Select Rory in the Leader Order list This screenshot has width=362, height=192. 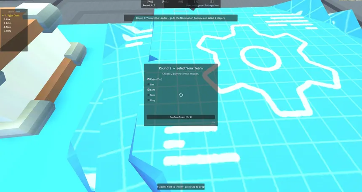coord(8,31)
